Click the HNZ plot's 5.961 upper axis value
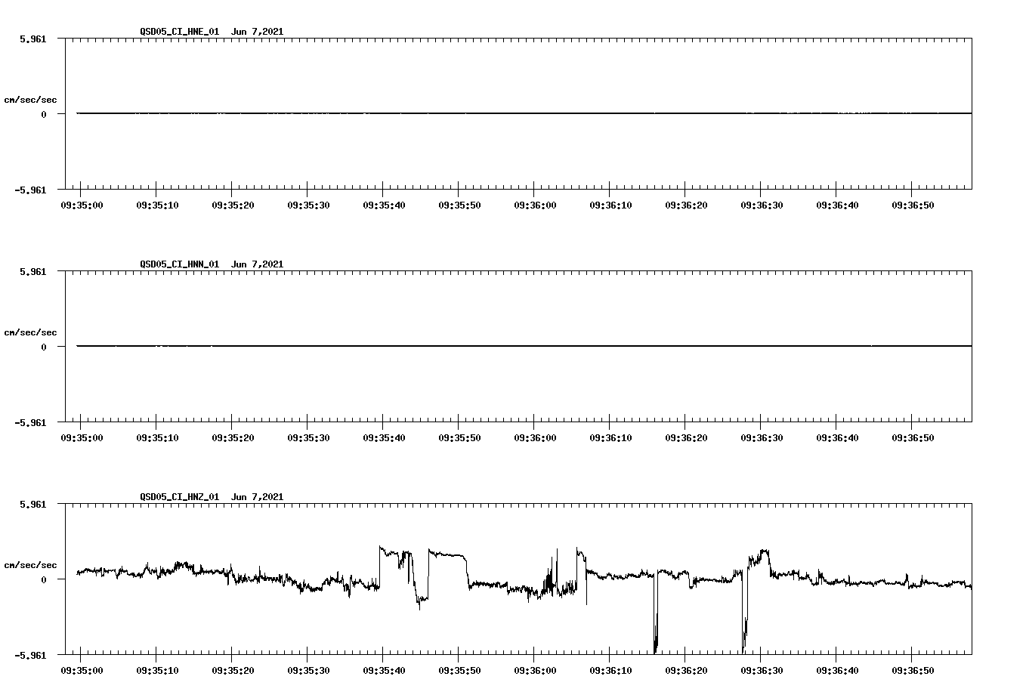The height and width of the screenshot is (698, 1026). (x=33, y=504)
